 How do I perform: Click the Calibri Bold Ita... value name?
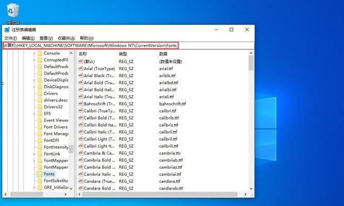tap(100, 125)
